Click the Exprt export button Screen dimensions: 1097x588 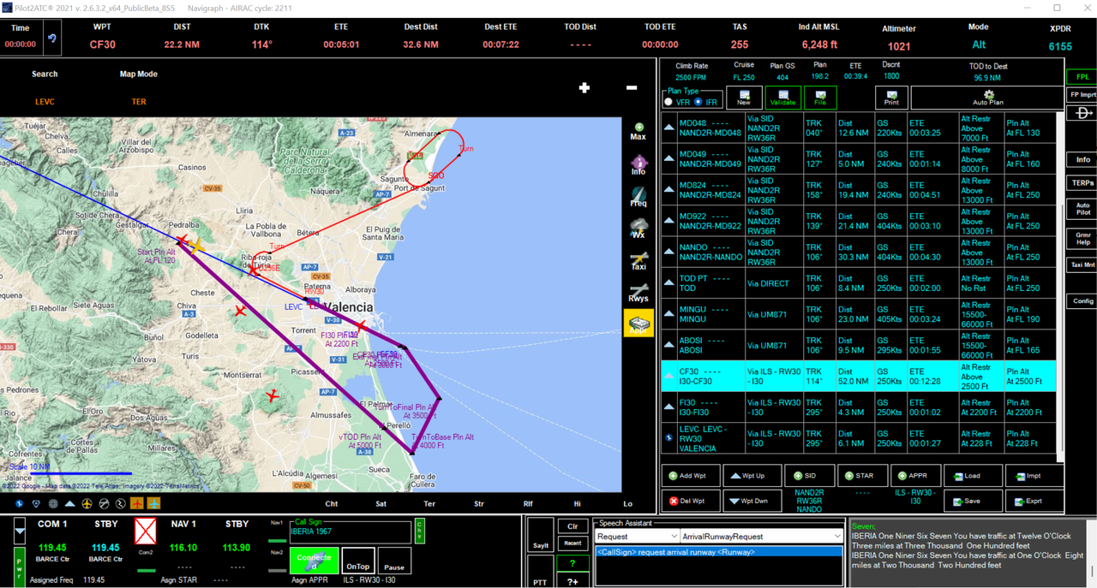pos(1034,501)
